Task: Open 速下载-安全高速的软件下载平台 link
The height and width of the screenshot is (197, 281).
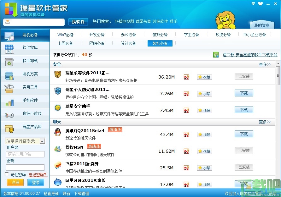Action: [250, 55]
